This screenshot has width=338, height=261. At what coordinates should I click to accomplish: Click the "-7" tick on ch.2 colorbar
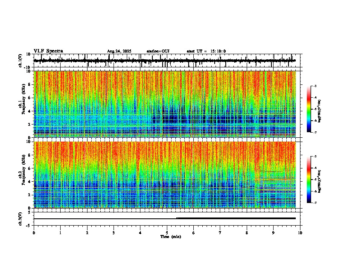[315, 203]
